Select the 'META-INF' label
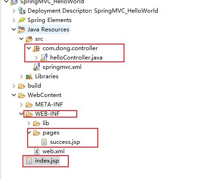 (49, 104)
